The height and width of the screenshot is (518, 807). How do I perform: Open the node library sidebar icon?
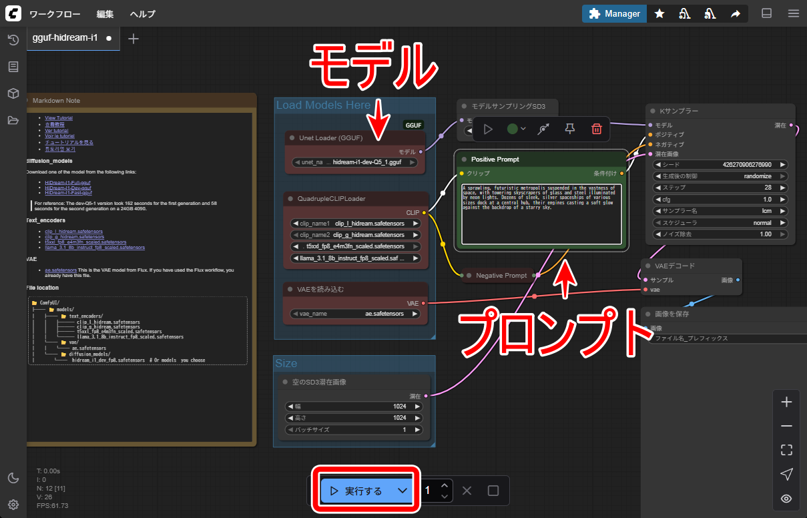(13, 67)
